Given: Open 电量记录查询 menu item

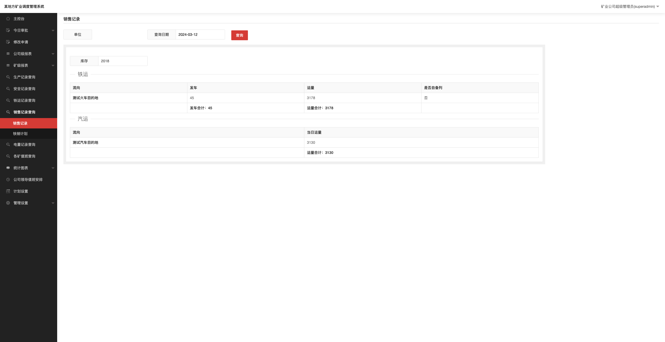Looking at the screenshot, I should 29,145.
